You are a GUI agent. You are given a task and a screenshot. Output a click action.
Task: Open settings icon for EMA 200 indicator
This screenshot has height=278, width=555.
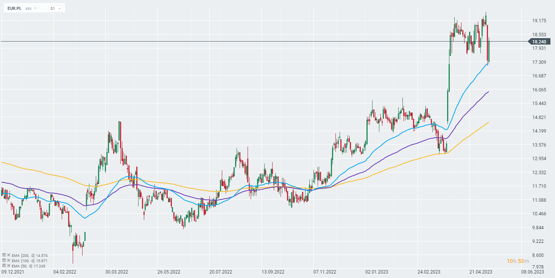[x=4, y=255]
